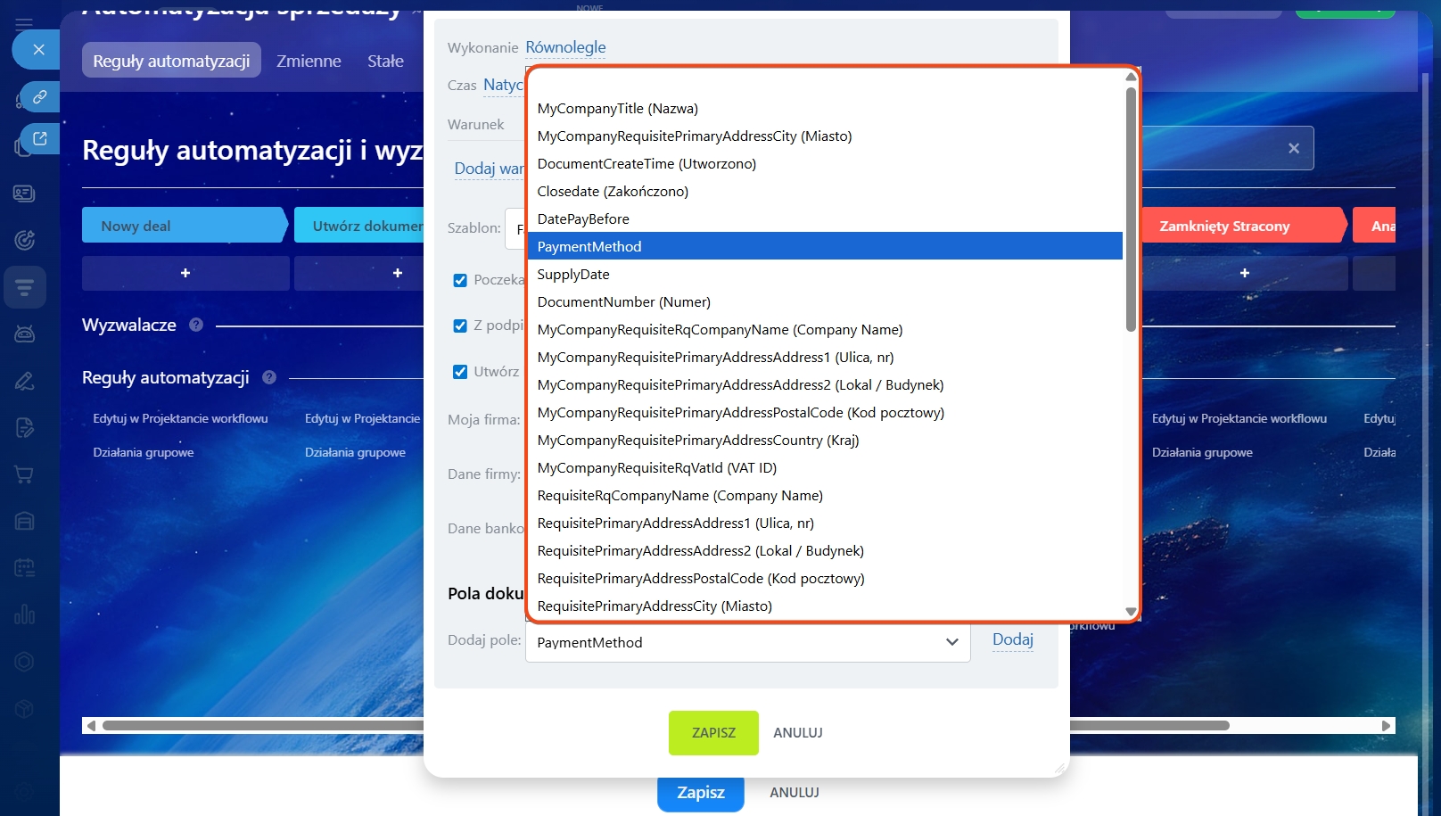This screenshot has width=1441, height=816.
Task: Choose MyCompanyRequisiteRqVatId (VAT ID) option
Action: 825,468
